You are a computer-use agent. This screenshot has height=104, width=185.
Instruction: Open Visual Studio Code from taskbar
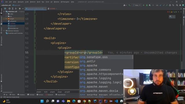pos(116,101)
